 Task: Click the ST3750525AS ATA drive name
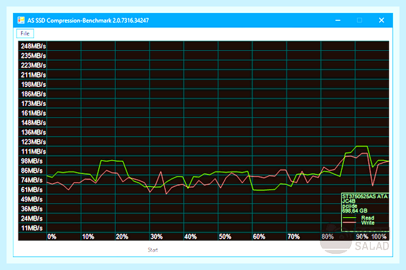tap(365, 197)
